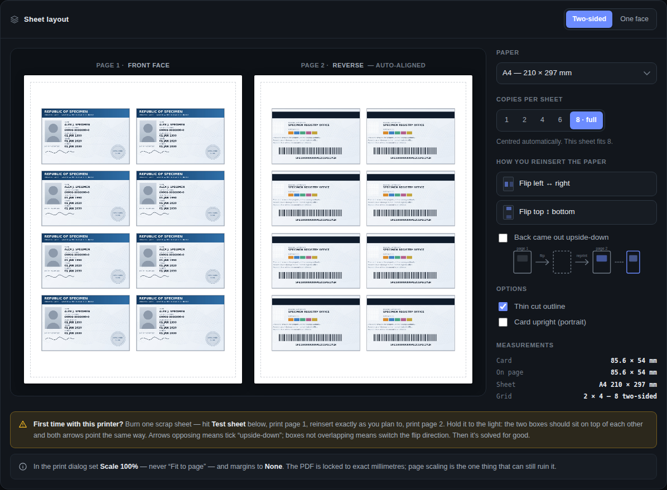
Task: Switch to Two-sided mode
Action: tap(589, 19)
